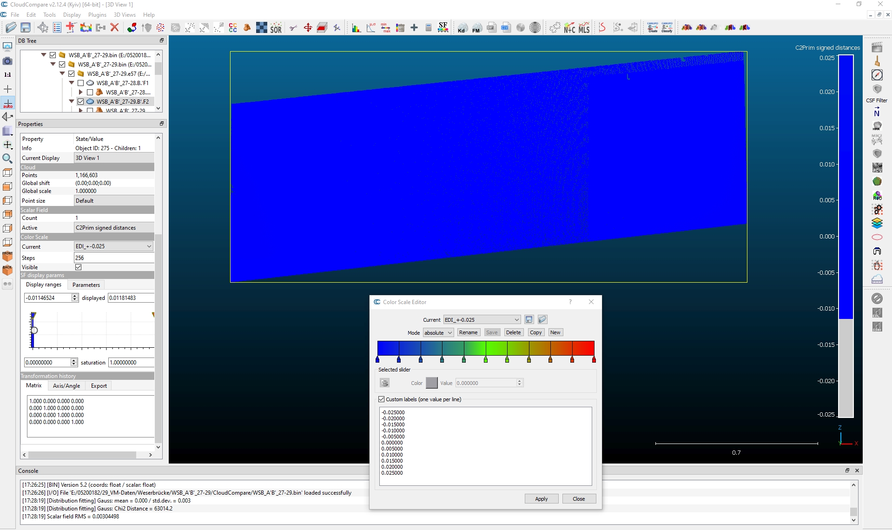
Task: Uncheck the Custom labels checkbox
Action: 382,399
